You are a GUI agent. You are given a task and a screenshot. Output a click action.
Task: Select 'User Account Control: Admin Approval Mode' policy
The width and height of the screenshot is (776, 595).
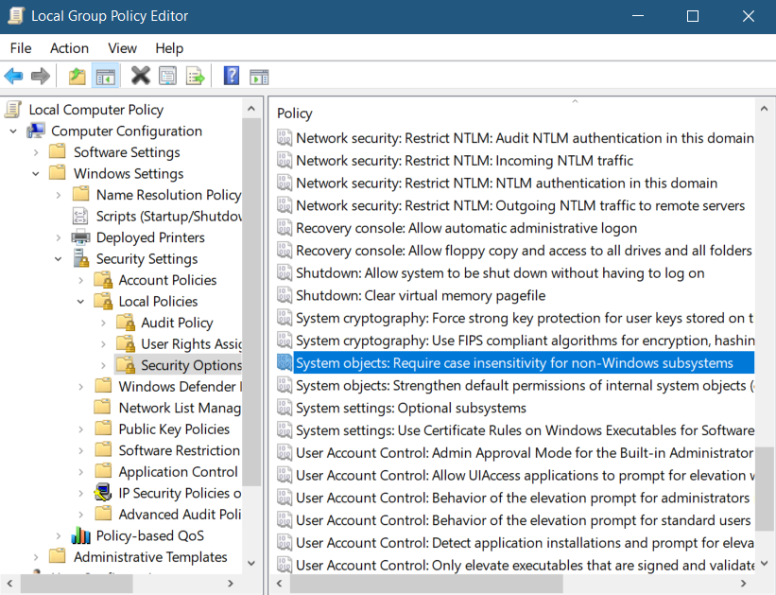(525, 453)
